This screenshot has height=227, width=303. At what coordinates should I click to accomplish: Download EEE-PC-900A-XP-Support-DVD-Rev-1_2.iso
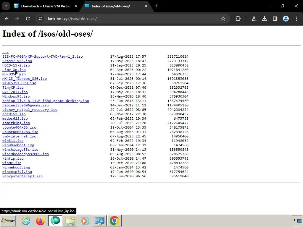pyautogui.click(x=43, y=56)
